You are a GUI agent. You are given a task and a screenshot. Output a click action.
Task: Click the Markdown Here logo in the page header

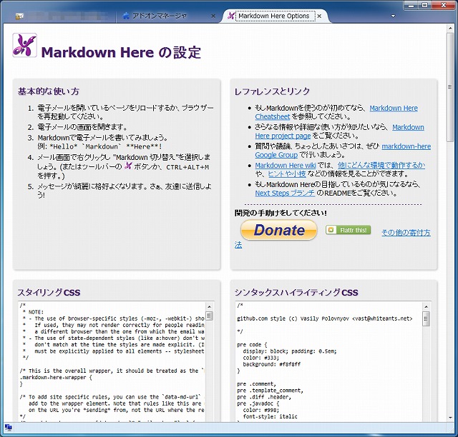pos(24,45)
